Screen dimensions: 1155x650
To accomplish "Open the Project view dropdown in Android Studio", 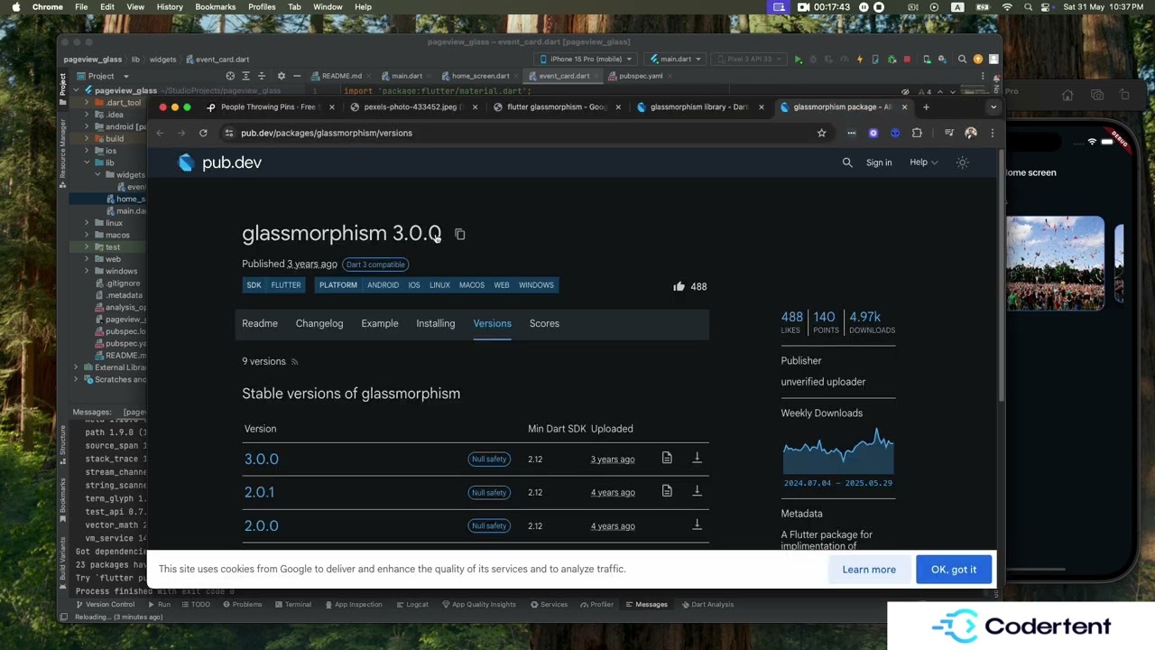I will coord(103,76).
